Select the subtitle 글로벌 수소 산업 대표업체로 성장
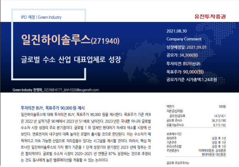 (x=71, y=59)
